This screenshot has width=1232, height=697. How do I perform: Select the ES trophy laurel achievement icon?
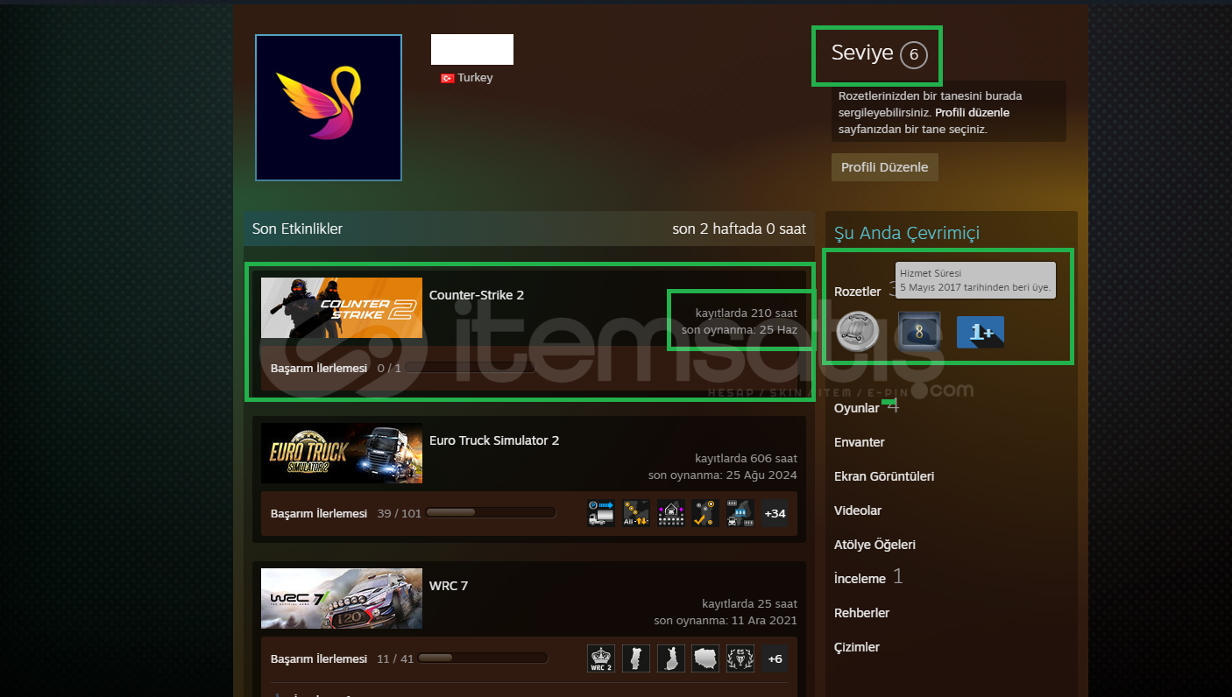740,658
